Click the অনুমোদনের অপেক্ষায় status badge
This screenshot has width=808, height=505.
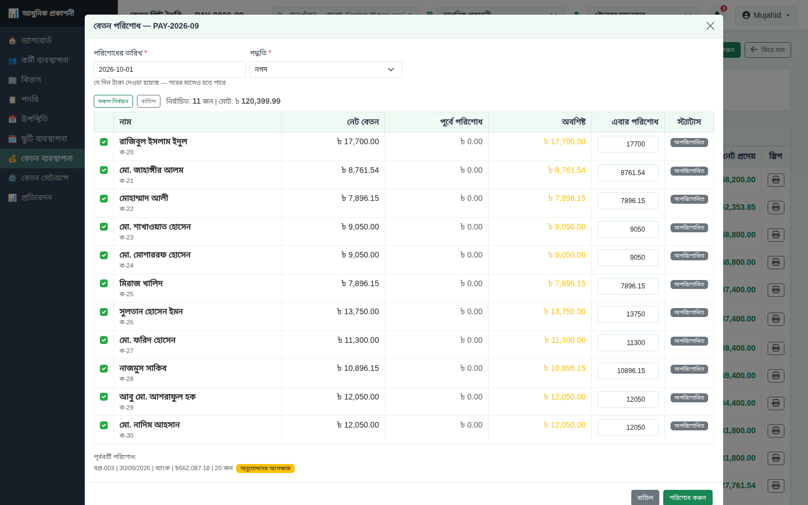tap(265, 469)
